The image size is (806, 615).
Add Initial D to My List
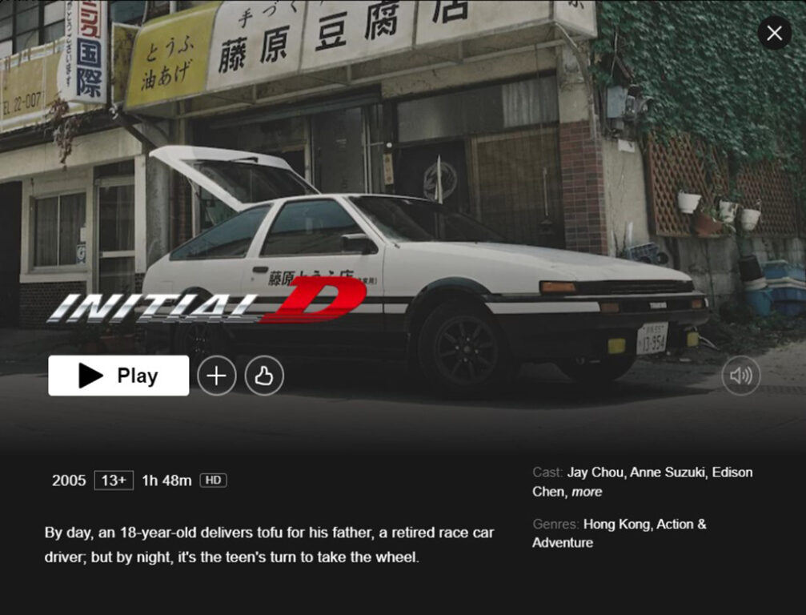[x=217, y=376]
